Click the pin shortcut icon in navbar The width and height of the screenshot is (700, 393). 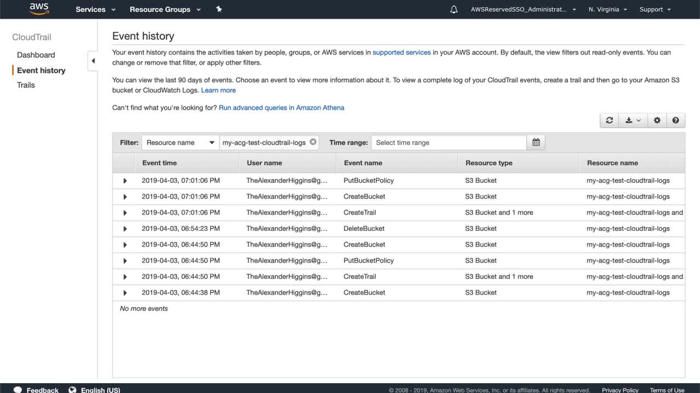tap(219, 9)
